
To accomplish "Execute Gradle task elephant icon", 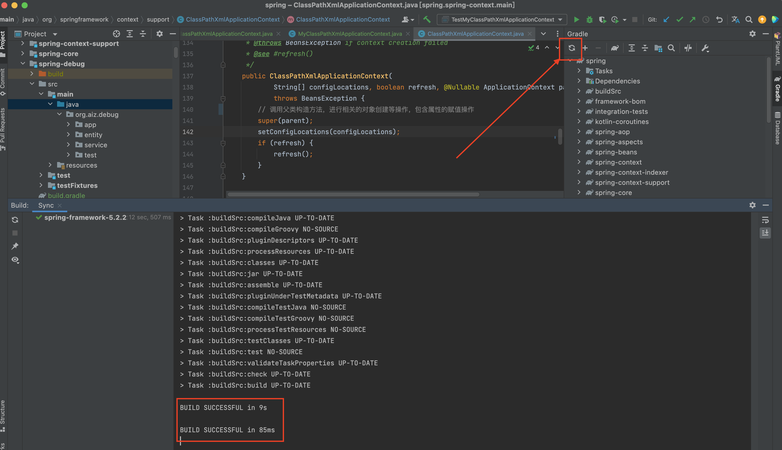I will (615, 48).
